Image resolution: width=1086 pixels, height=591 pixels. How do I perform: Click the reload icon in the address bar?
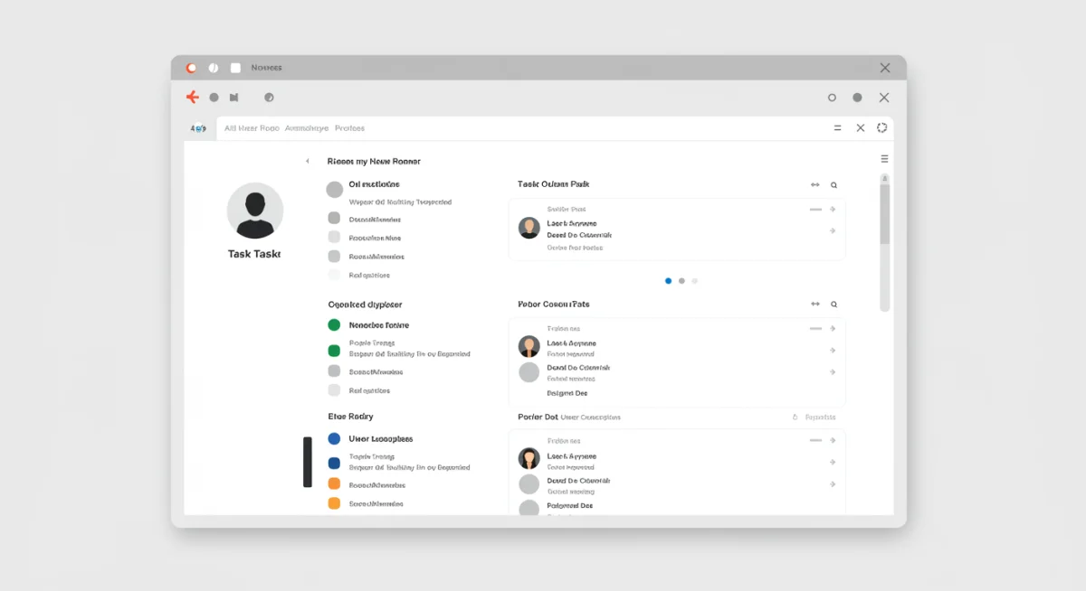tap(881, 127)
